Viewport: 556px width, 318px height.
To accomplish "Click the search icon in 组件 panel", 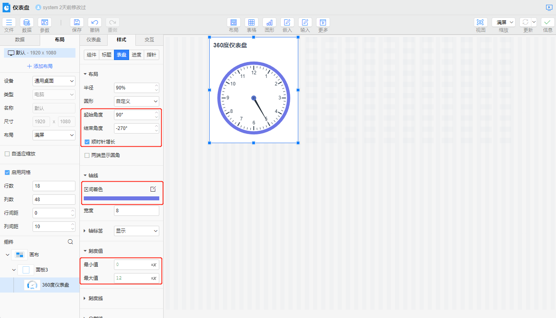I will tap(70, 242).
